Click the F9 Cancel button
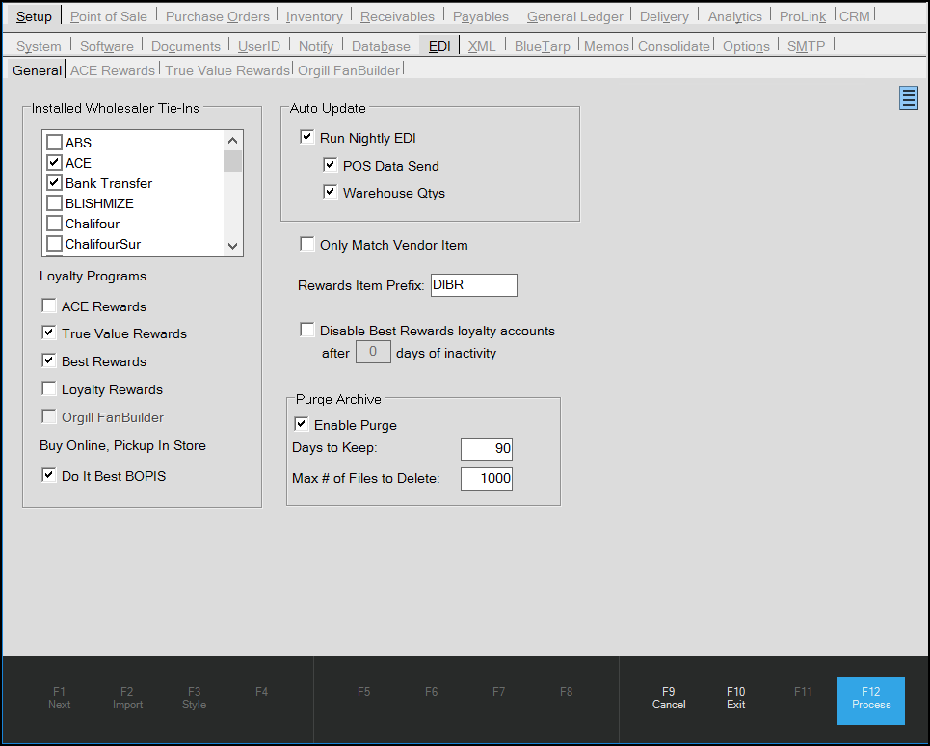 [668, 698]
